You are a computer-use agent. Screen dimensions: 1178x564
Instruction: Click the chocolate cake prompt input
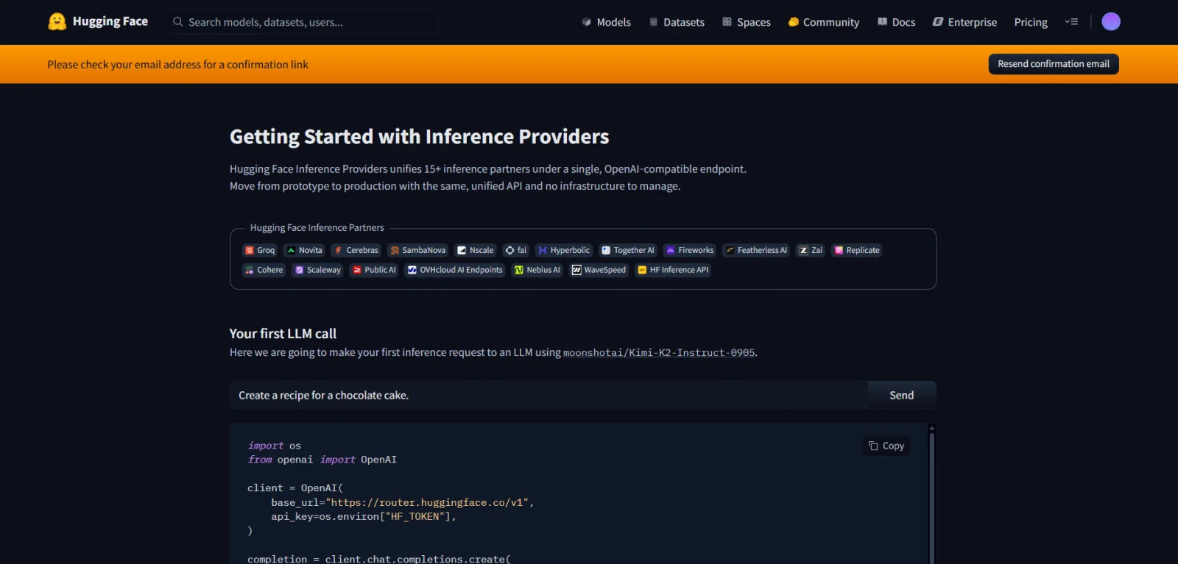[x=549, y=395]
